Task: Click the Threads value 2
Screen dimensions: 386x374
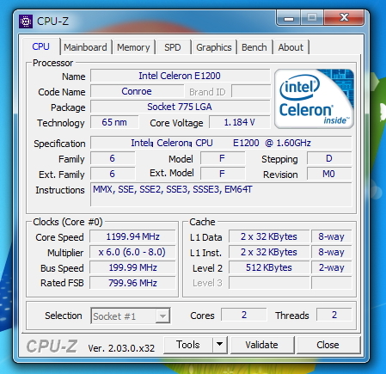Action: click(334, 315)
